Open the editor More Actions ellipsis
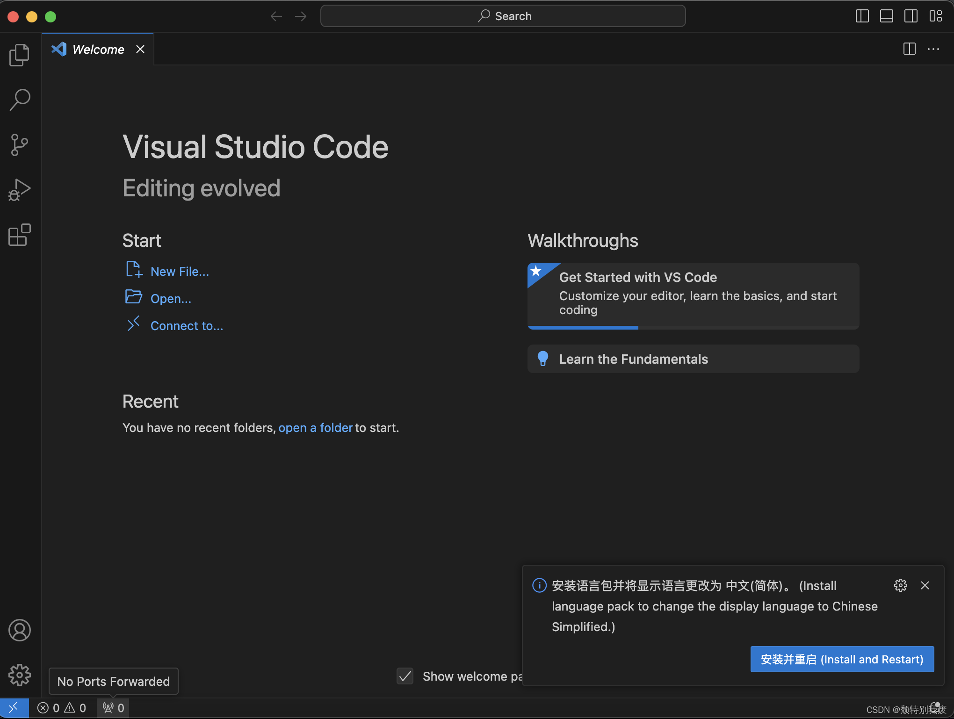Viewport: 954px width, 719px height. [x=933, y=49]
